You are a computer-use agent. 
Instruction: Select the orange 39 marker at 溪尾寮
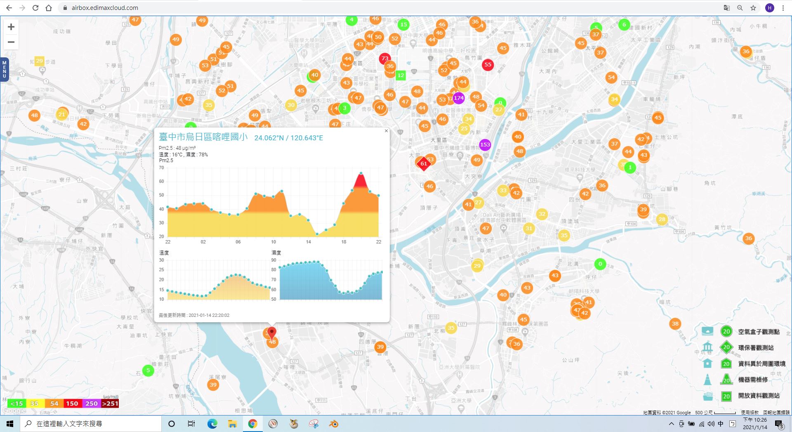tap(213, 385)
